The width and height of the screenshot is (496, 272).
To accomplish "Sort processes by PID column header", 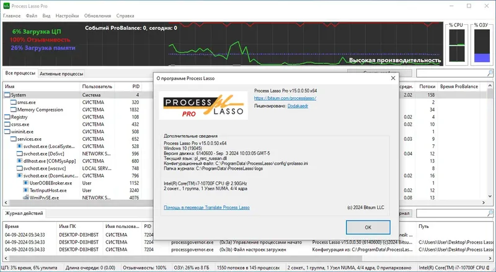I will click(x=128, y=86).
